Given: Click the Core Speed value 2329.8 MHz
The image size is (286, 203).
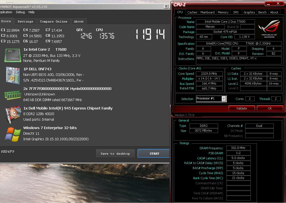Looking at the screenshot, I should pos(209,74).
